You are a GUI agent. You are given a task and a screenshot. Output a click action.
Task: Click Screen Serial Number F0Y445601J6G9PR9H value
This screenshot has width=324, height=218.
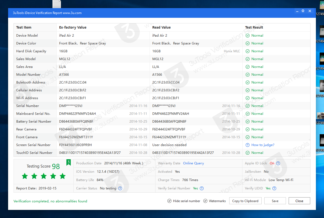click(76, 145)
